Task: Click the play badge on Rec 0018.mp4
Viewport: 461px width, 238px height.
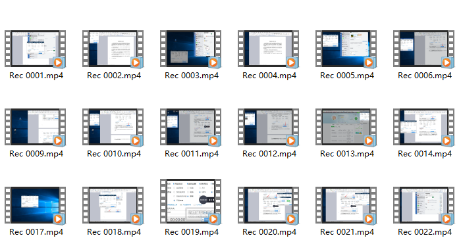Action: tap(136, 219)
